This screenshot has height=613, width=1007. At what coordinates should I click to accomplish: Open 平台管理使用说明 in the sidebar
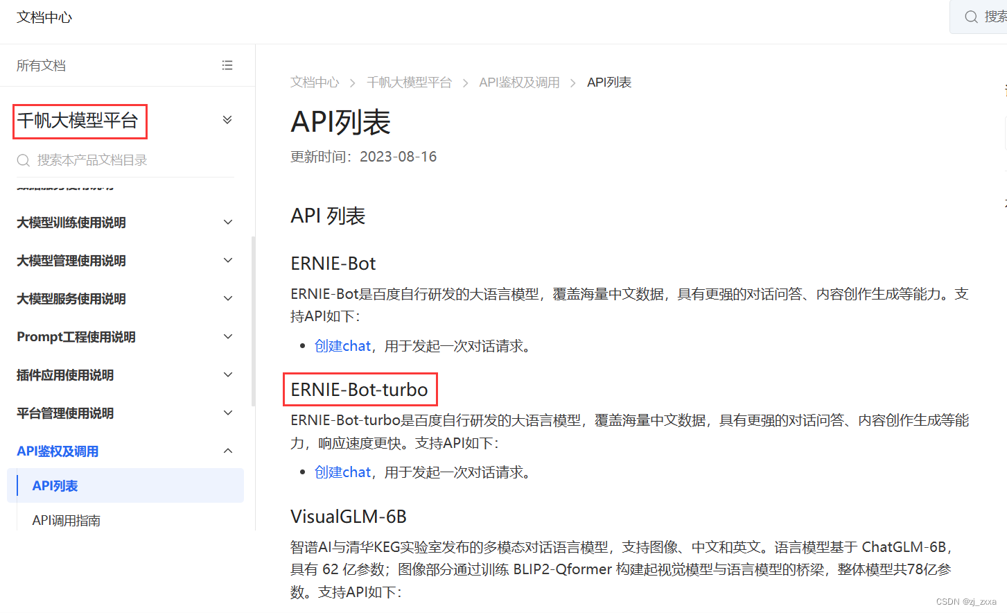click(x=65, y=413)
